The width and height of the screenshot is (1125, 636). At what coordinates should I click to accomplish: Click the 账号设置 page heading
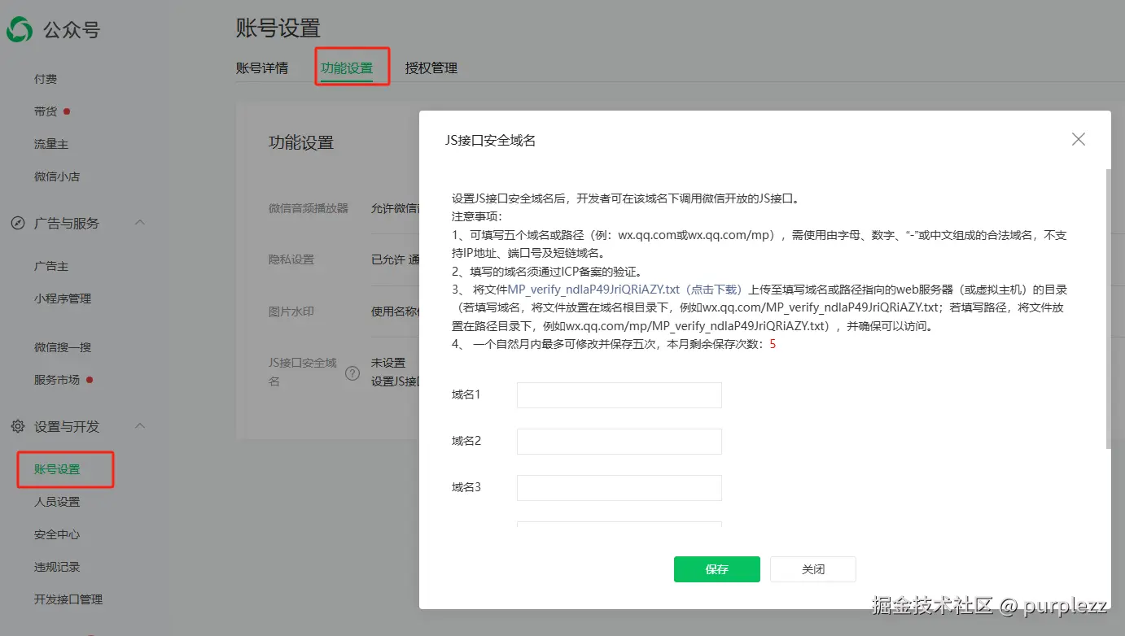[x=278, y=28]
